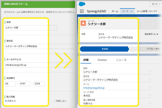This screenshot has width=162, height=108.
Task: Switch to the Chatter tab
Action: pyautogui.click(x=102, y=60)
